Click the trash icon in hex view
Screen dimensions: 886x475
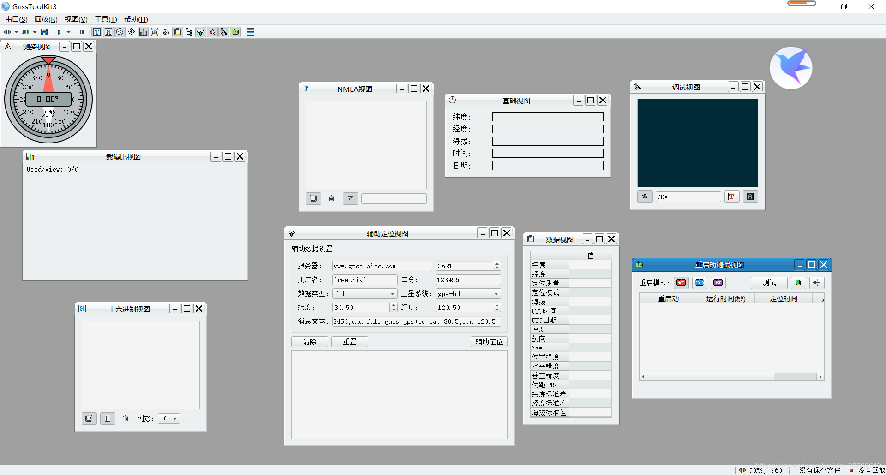pos(126,418)
